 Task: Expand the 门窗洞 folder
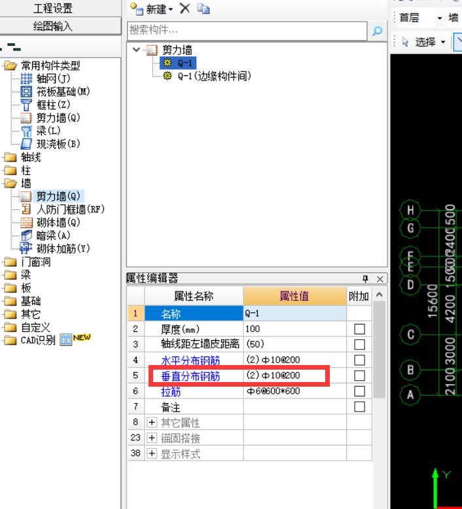pyautogui.click(x=10, y=262)
